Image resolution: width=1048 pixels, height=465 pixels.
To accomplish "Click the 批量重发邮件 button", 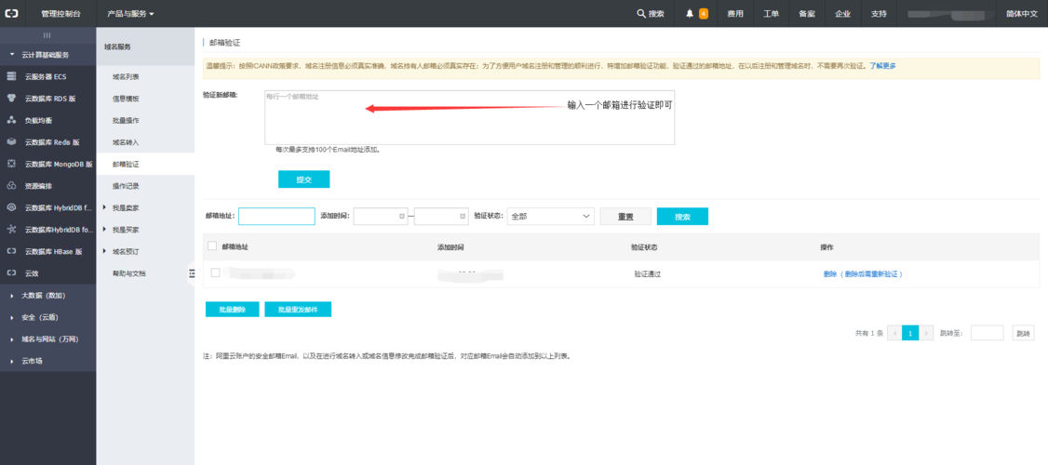I will [298, 310].
